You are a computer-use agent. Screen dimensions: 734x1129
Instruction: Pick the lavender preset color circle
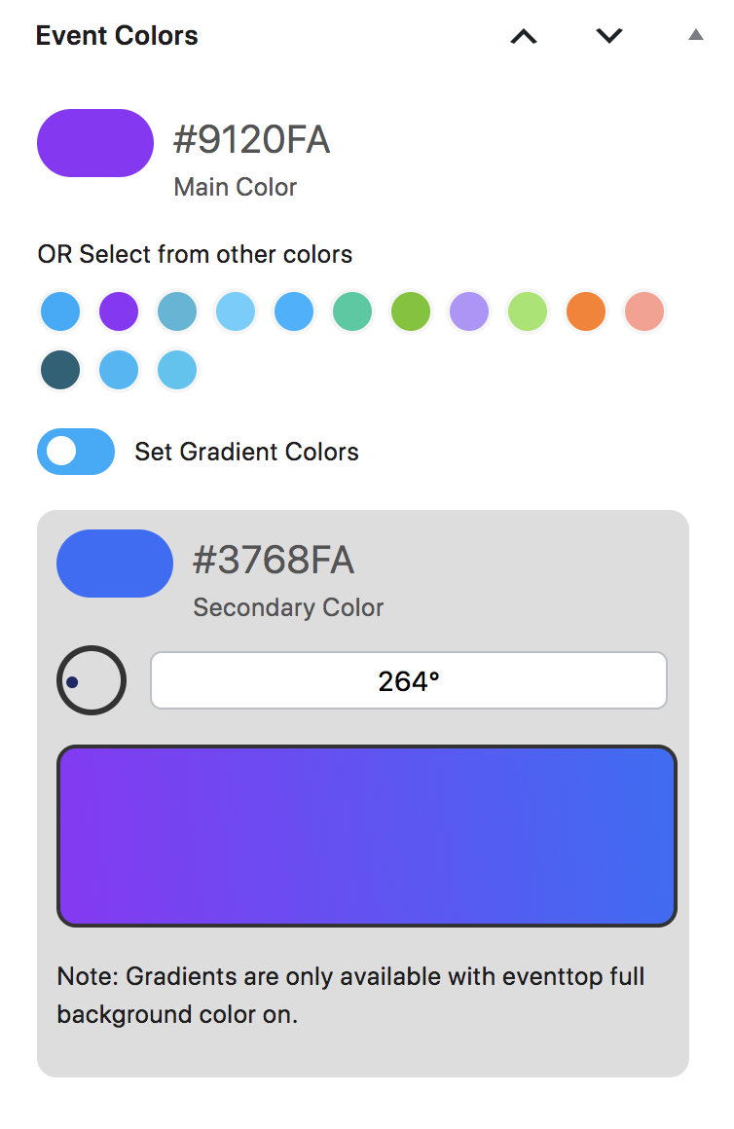[469, 312]
